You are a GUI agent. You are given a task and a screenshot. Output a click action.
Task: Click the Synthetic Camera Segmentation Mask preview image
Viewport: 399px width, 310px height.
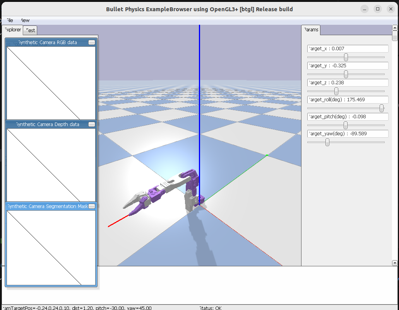[x=51, y=247]
